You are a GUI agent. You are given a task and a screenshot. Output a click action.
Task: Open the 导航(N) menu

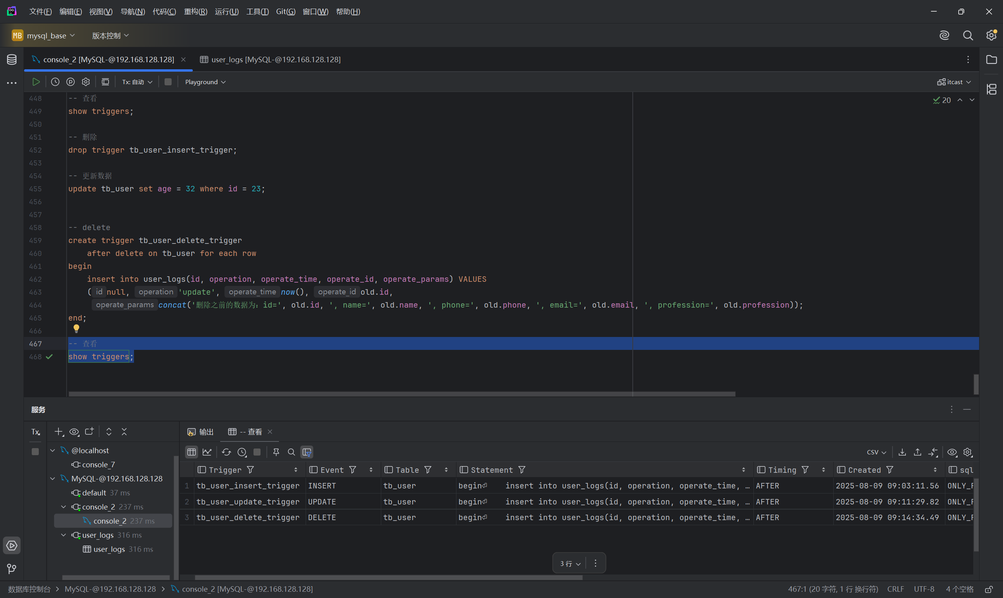pyautogui.click(x=133, y=12)
